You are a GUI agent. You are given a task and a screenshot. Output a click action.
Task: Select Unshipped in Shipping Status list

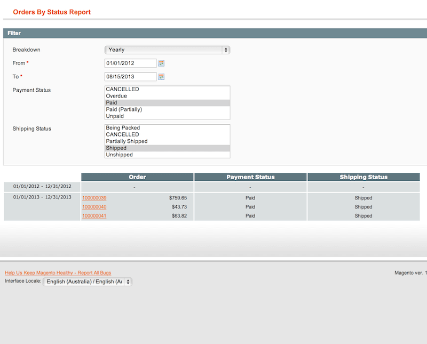[x=119, y=155]
